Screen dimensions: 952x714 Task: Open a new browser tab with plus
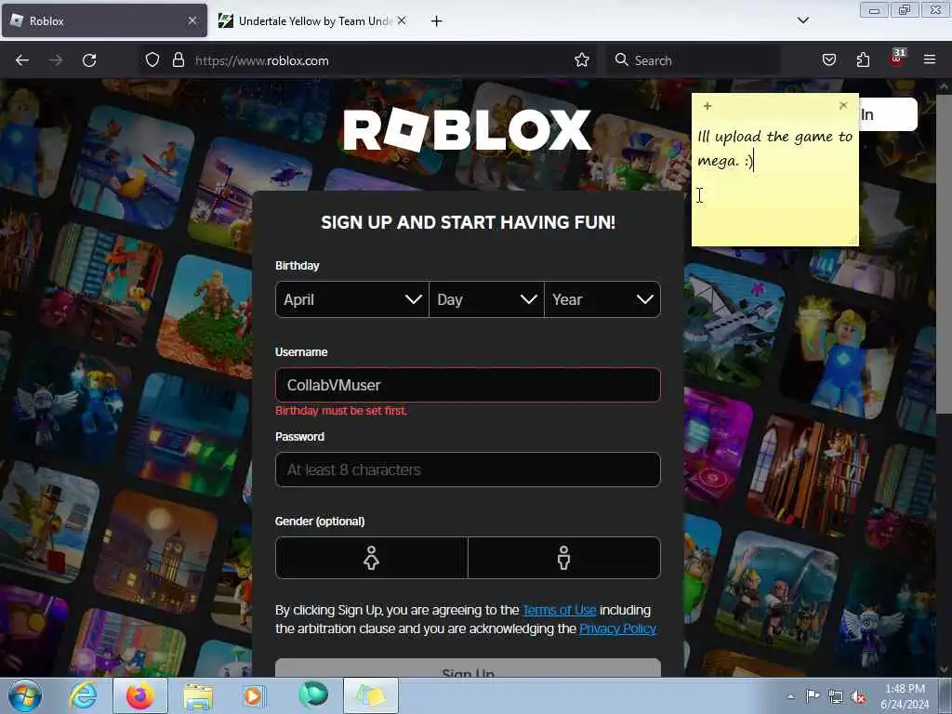click(437, 21)
